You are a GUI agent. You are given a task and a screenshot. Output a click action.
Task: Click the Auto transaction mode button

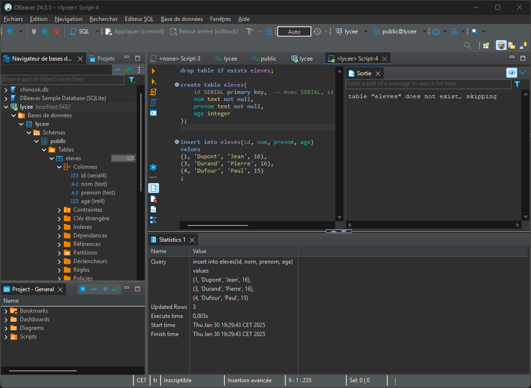pyautogui.click(x=294, y=31)
